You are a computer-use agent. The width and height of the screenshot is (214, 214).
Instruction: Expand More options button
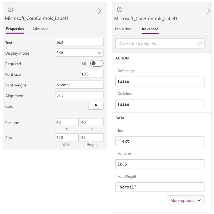[186, 200]
